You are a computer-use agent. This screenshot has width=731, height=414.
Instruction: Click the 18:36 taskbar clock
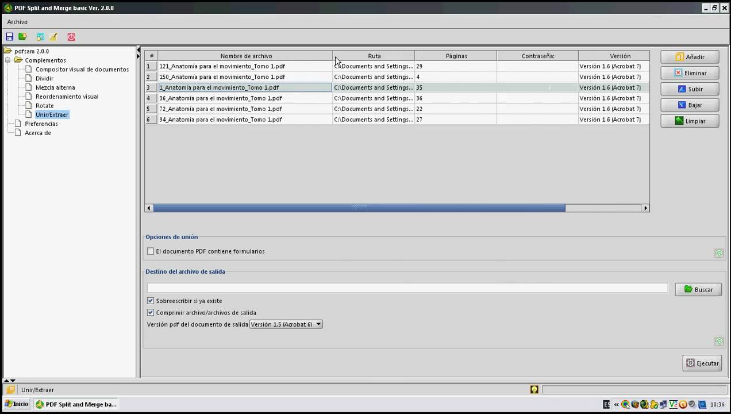coord(717,404)
